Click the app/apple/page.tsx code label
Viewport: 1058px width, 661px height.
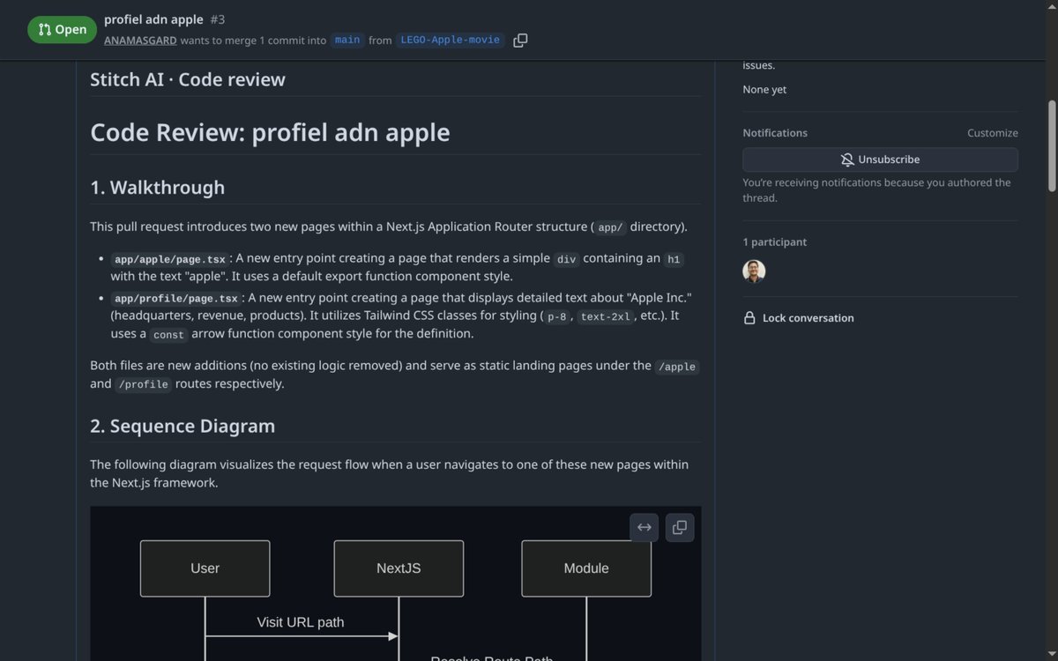click(170, 259)
